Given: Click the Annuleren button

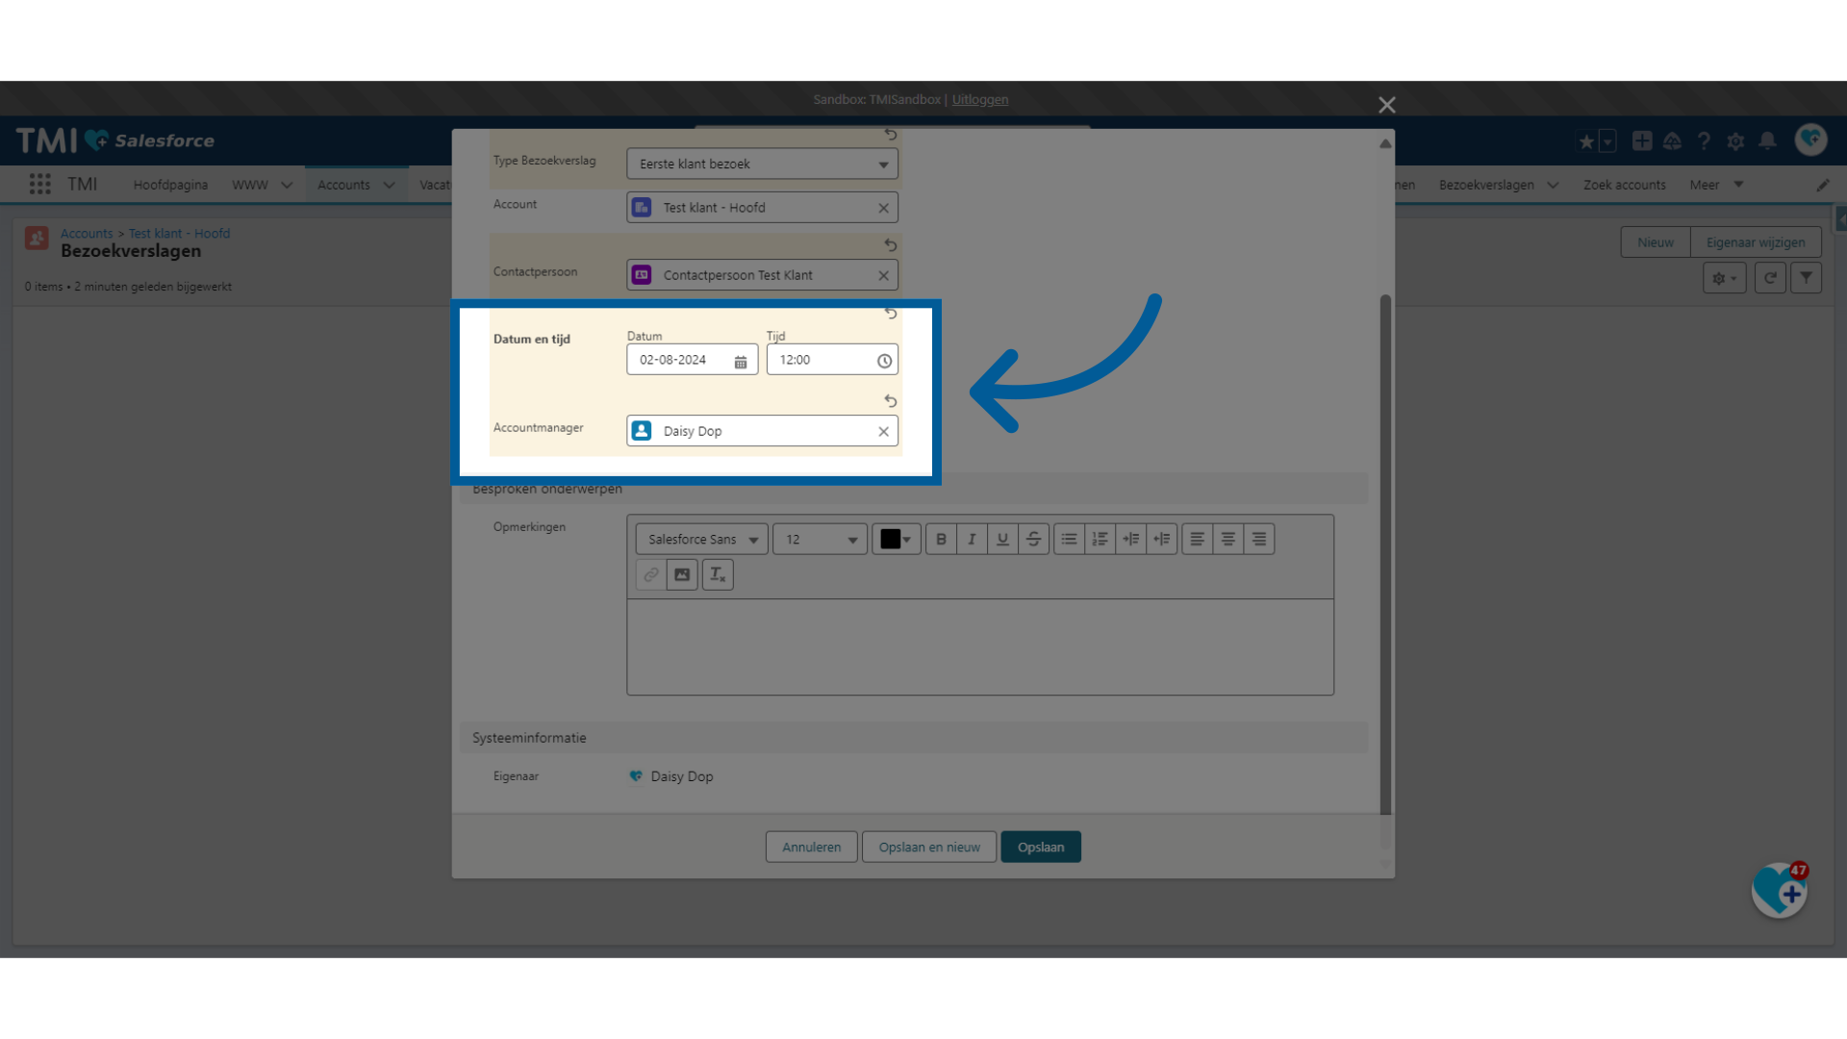Looking at the screenshot, I should [x=811, y=848].
